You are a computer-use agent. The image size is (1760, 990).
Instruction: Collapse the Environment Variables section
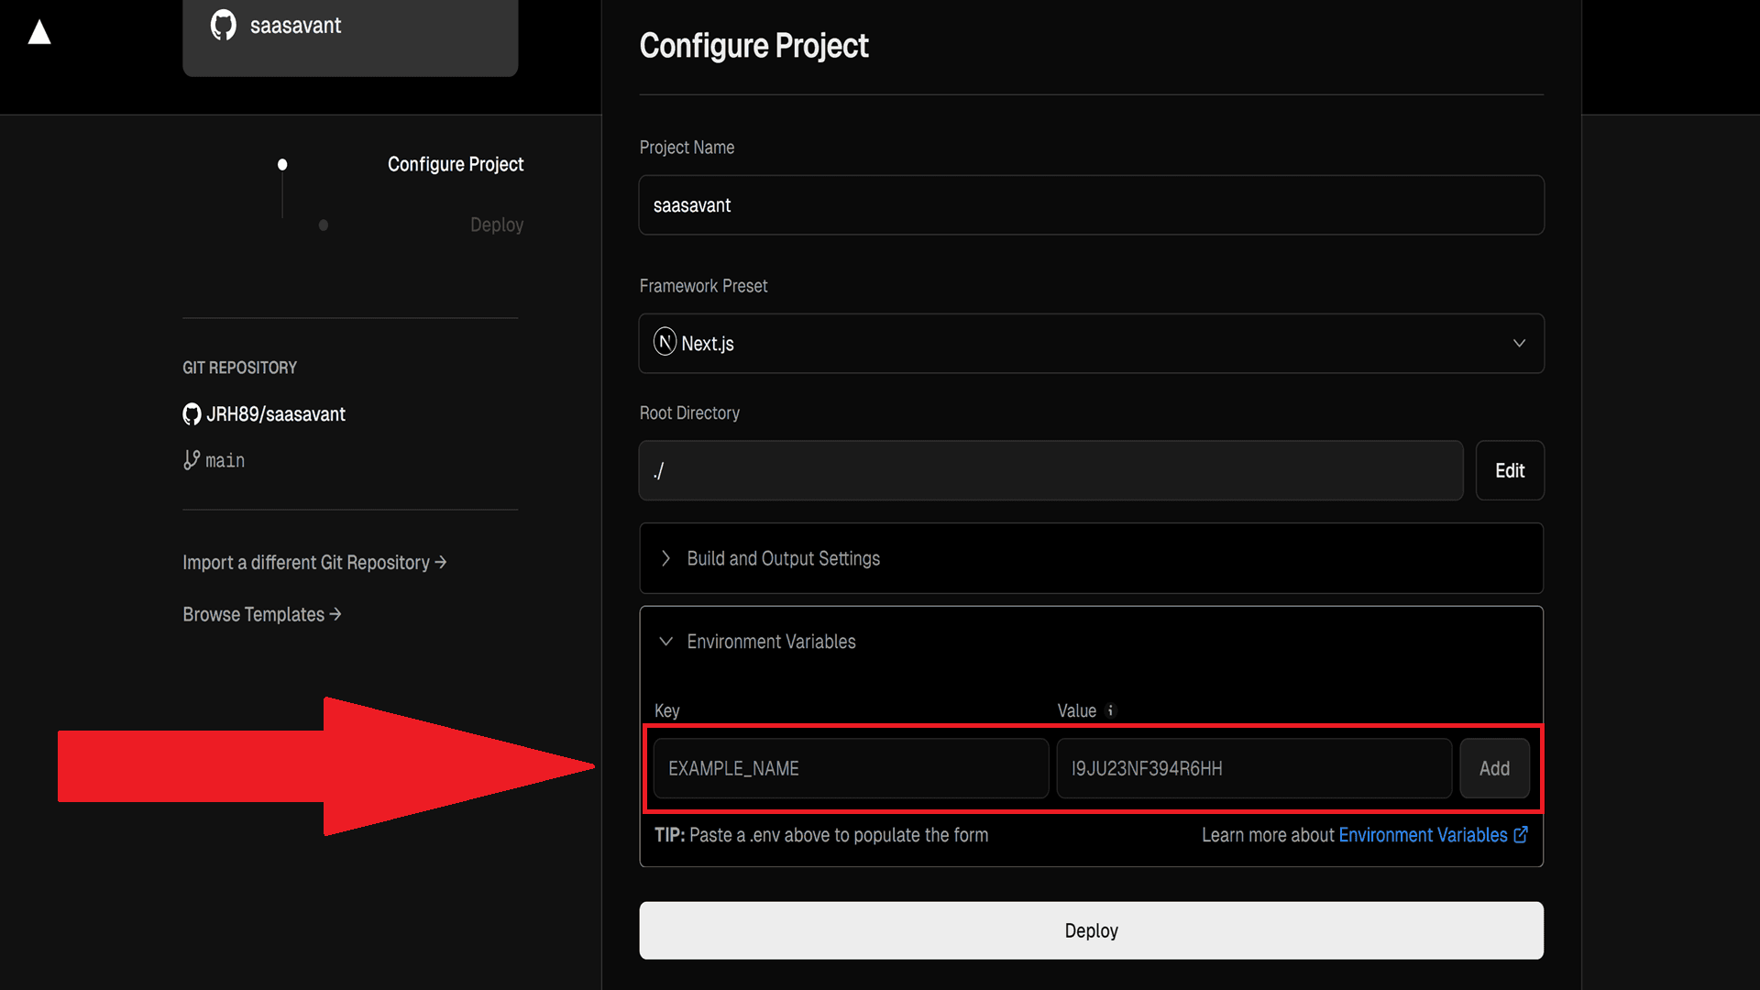[1091, 642]
